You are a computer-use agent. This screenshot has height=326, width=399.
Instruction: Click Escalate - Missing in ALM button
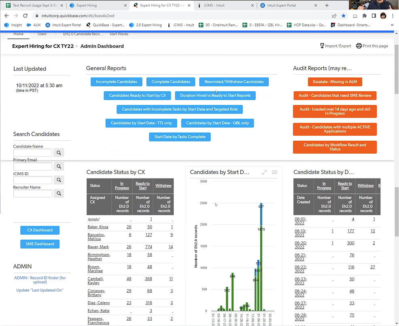[335, 82]
